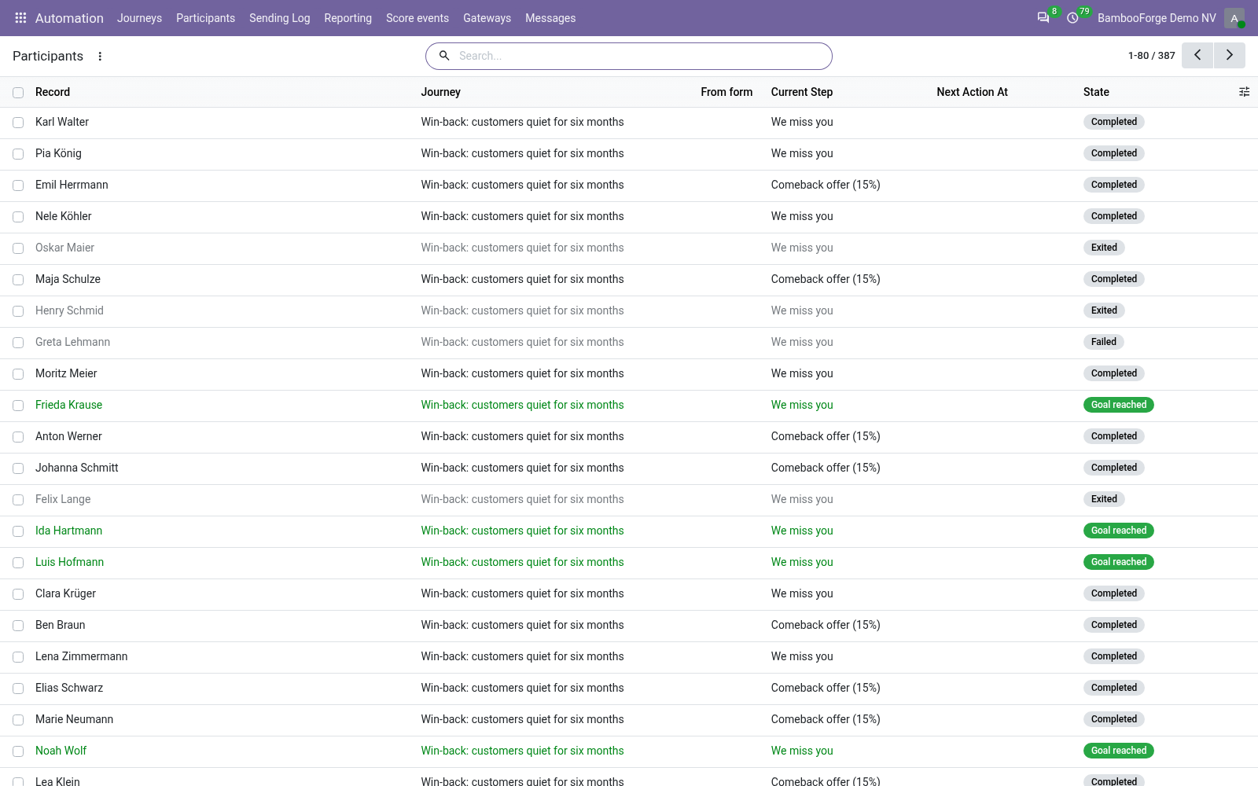
Task: Sort by the Record column header
Action: point(53,92)
